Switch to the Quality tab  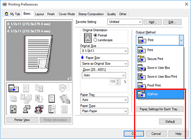(x=111, y=14)
